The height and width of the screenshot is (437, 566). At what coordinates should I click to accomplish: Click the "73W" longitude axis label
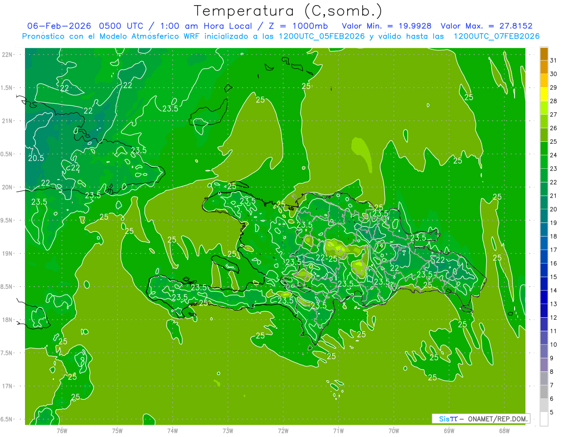point(228,430)
